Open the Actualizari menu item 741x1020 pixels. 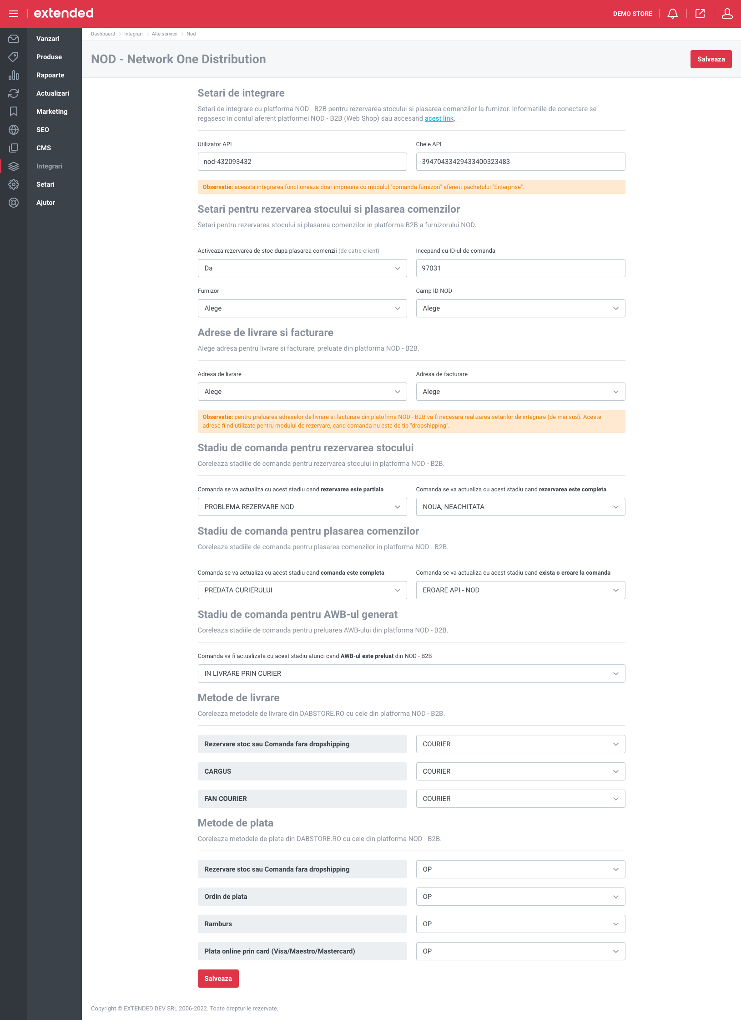tap(53, 93)
